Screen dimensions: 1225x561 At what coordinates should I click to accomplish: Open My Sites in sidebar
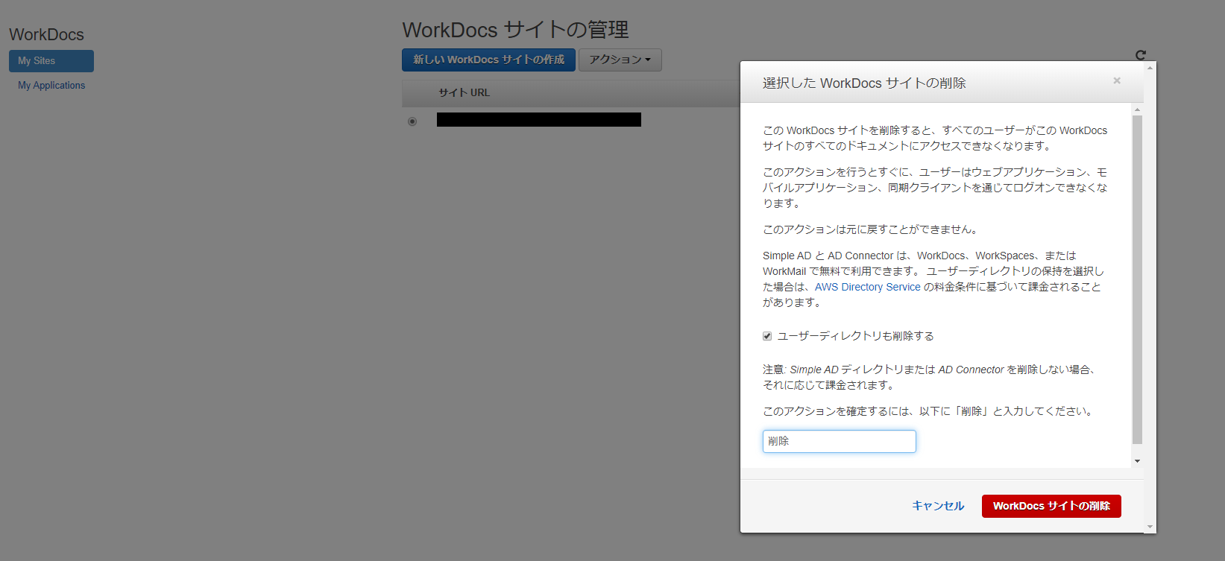click(51, 61)
